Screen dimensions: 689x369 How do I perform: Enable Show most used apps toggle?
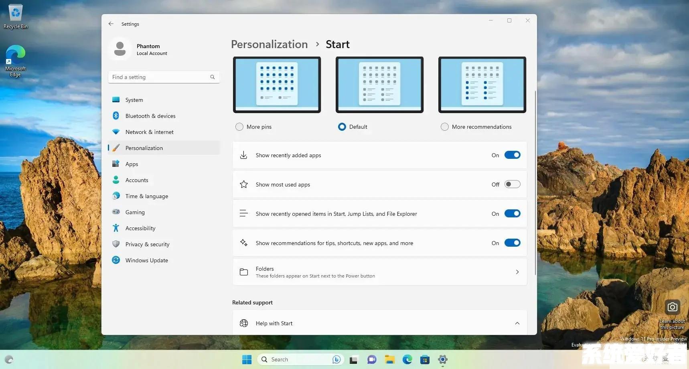tap(512, 184)
